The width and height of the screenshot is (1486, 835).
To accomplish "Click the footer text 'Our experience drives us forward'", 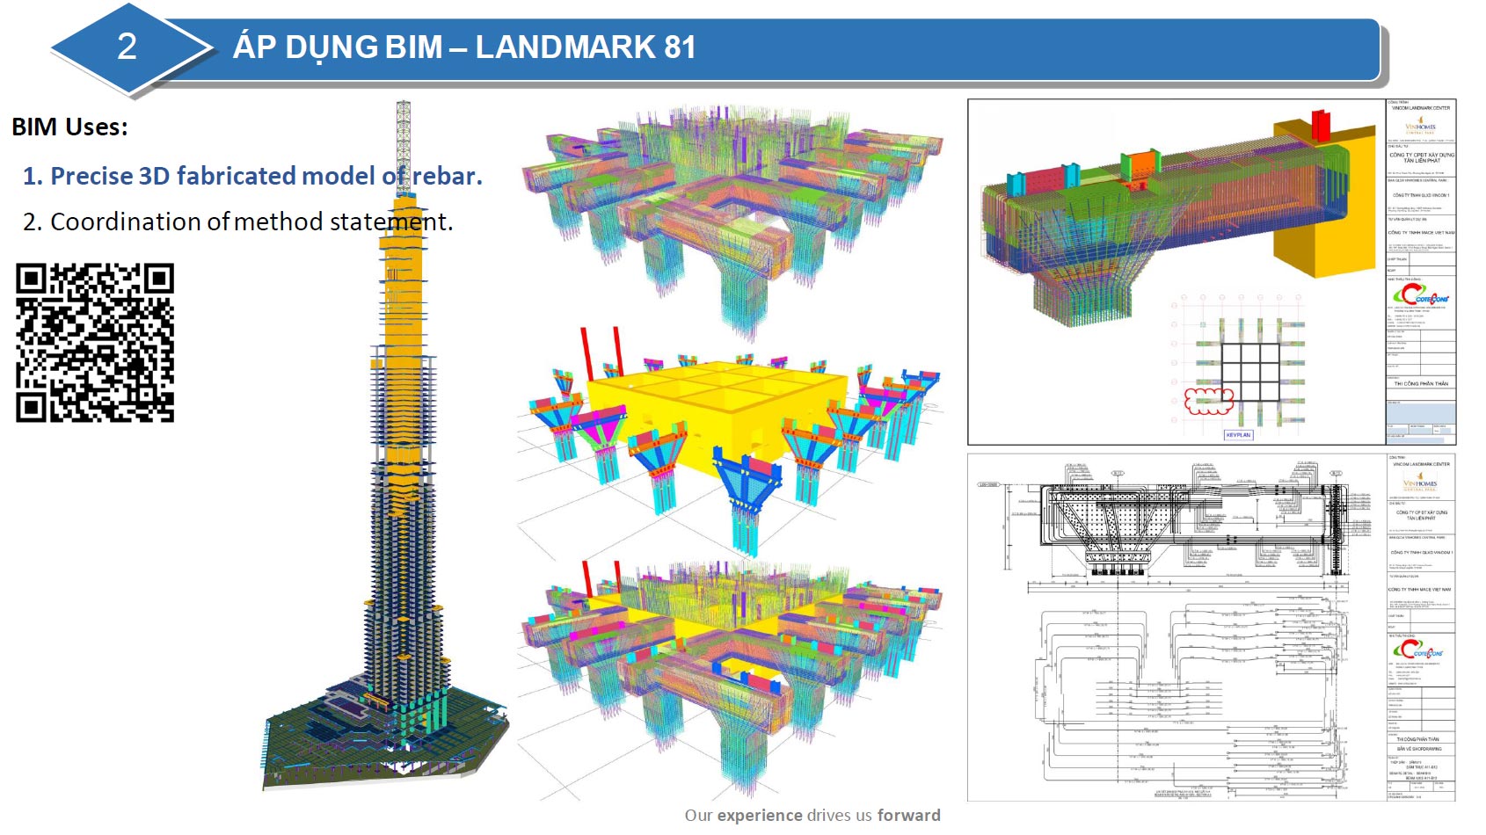I will pyautogui.click(x=812, y=815).
